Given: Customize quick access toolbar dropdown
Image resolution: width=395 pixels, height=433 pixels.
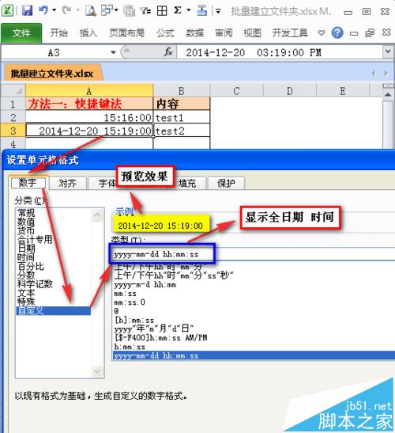Looking at the screenshot, I should [x=218, y=11].
